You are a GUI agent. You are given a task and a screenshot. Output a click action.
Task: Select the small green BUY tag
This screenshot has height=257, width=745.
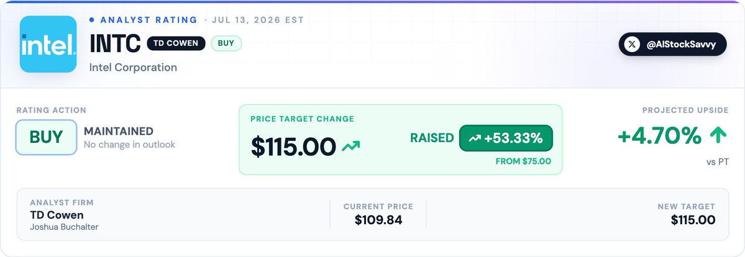coord(226,43)
